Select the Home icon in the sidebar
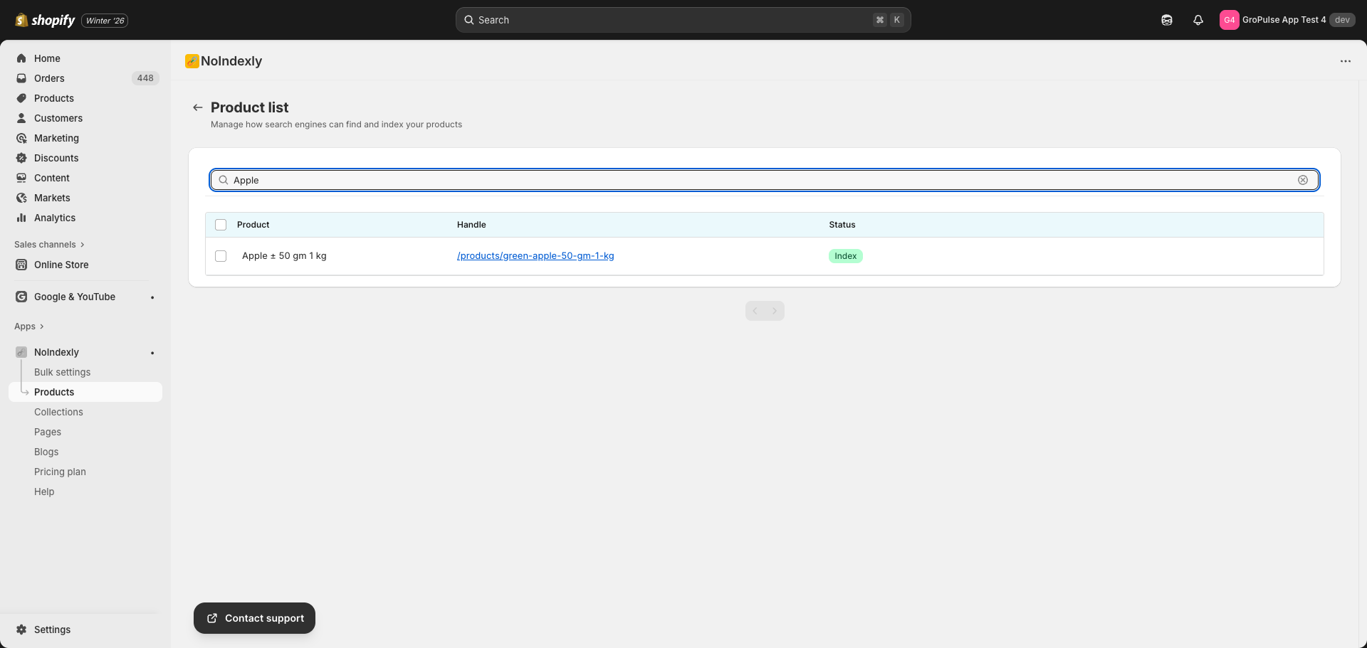Image resolution: width=1367 pixels, height=648 pixels. coord(22,58)
